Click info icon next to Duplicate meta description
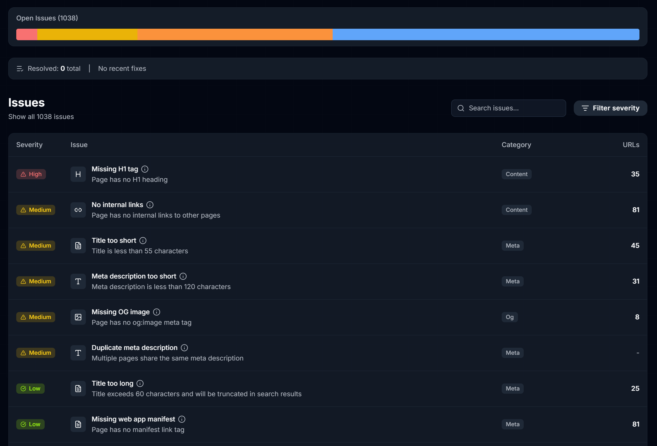This screenshot has width=657, height=446. tap(184, 348)
